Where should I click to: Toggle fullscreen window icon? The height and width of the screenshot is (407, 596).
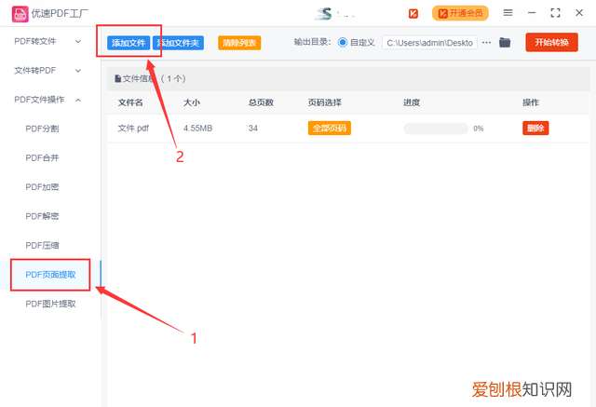point(555,13)
